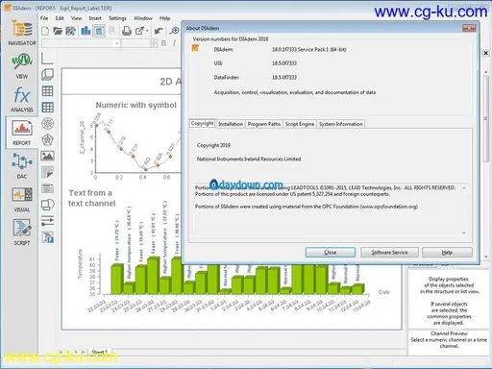Open the Settings menu
The image size is (492, 369).
tap(117, 18)
